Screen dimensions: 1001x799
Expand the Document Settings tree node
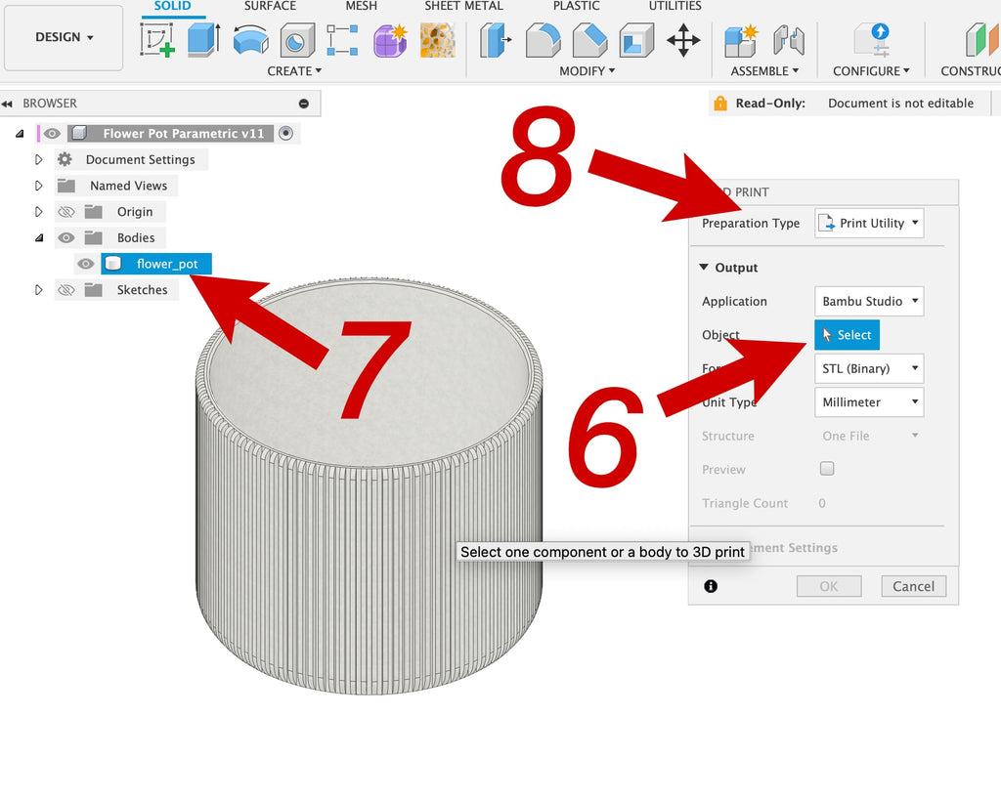[39, 159]
